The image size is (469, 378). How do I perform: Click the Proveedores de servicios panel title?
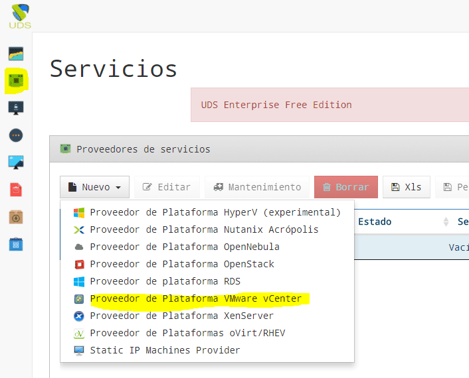(143, 149)
